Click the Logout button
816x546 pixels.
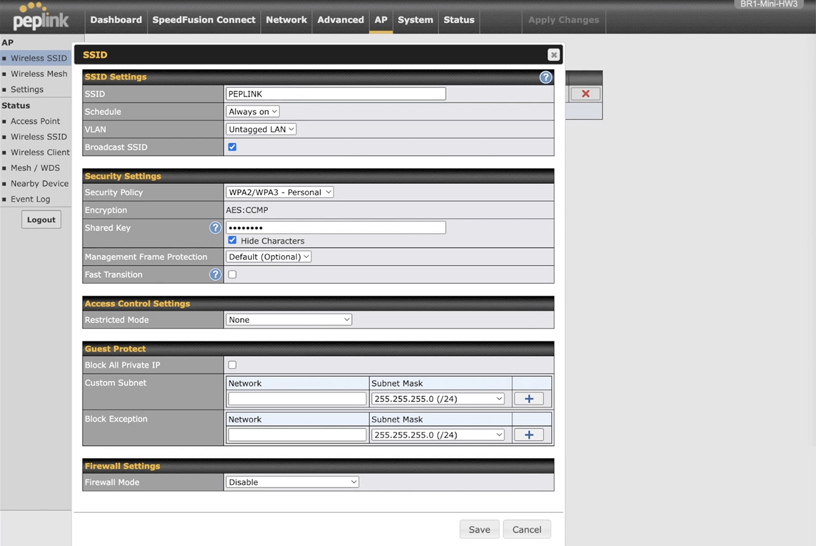(41, 220)
